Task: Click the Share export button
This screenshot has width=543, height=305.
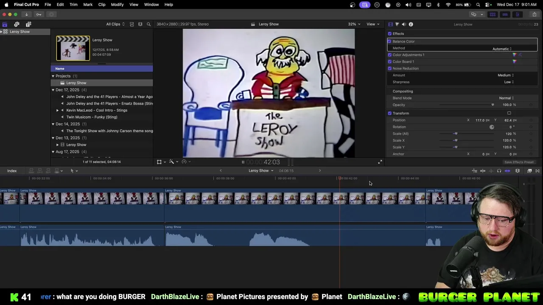Action: click(x=534, y=14)
